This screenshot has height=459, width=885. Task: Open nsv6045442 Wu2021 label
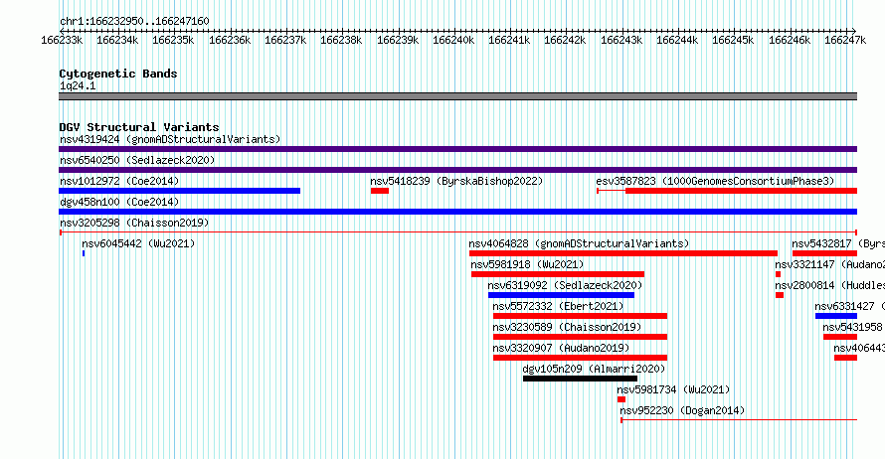coord(138,243)
